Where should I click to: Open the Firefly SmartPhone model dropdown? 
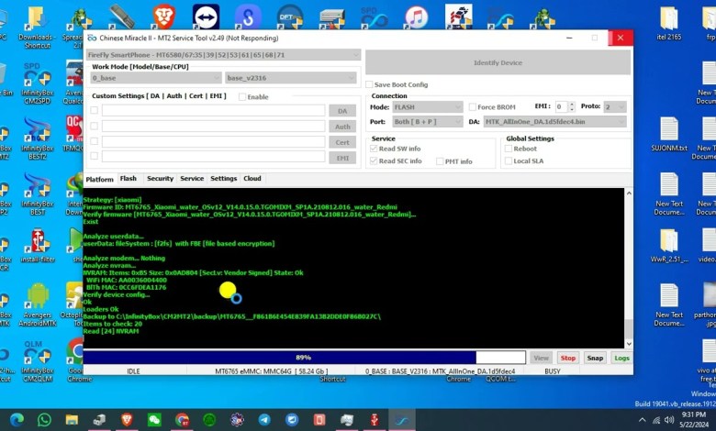pyautogui.click(x=223, y=55)
